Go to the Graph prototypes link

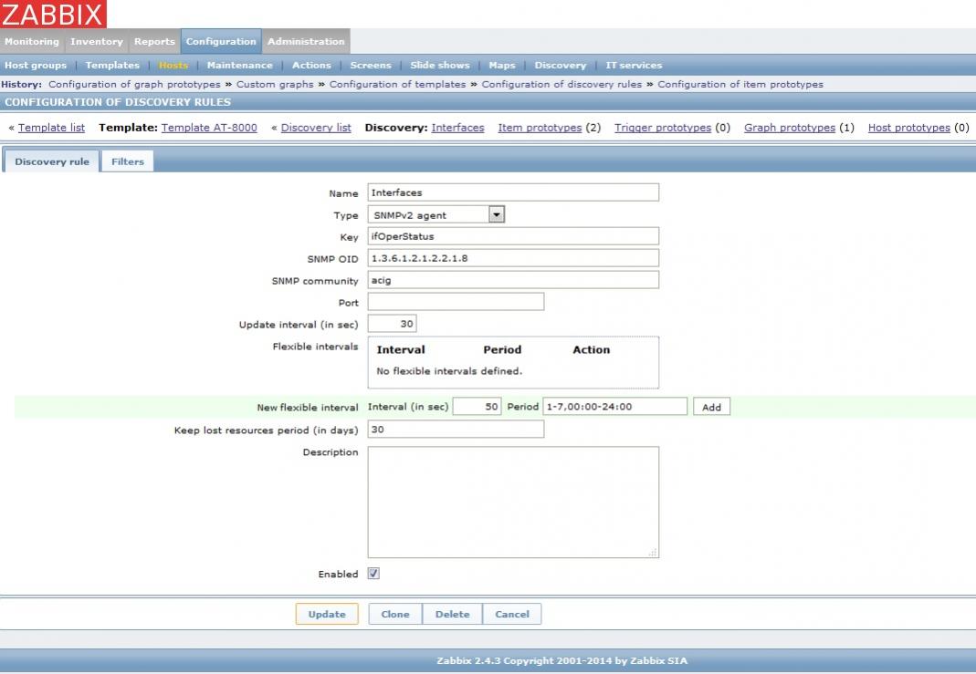click(790, 128)
